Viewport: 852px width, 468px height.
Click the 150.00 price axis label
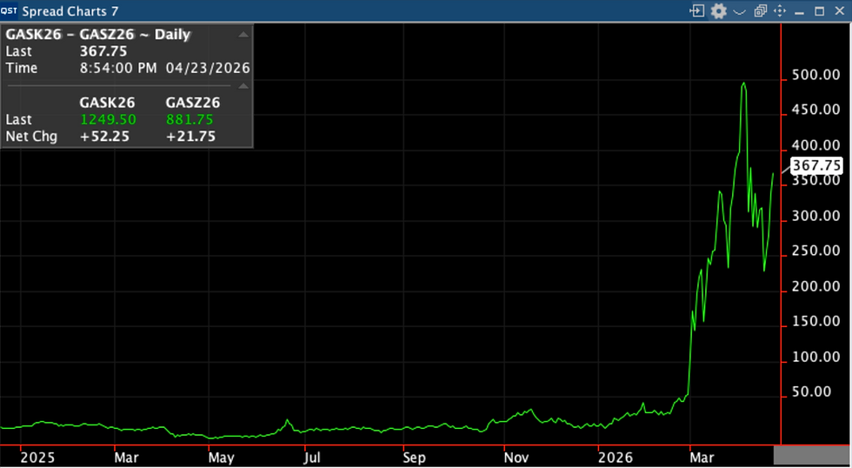tap(816, 321)
